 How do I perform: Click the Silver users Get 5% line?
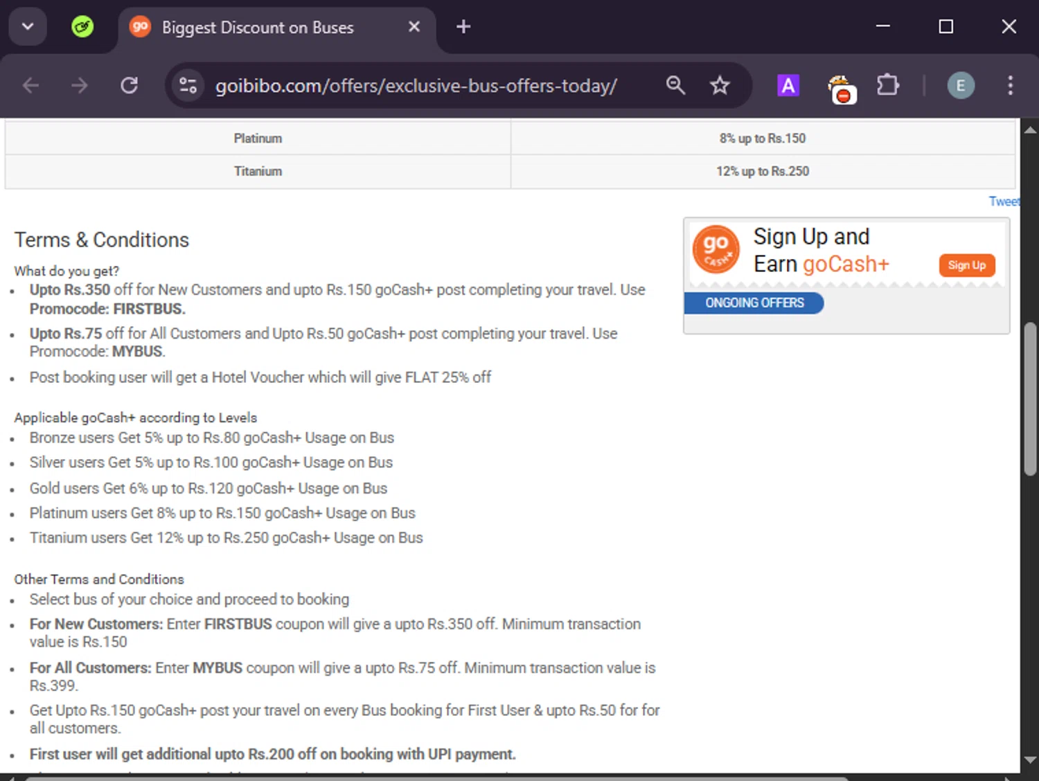click(211, 463)
